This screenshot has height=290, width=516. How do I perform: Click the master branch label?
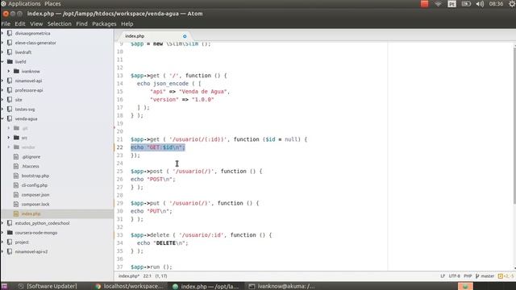point(487,276)
